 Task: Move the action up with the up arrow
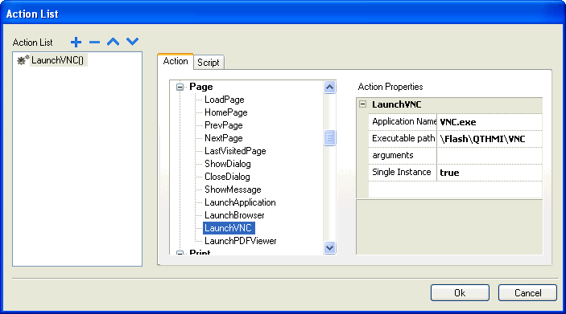114,42
